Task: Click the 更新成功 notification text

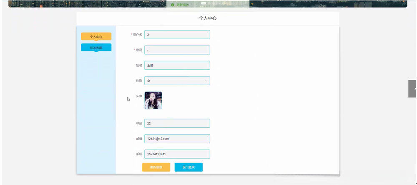Action: (183, 5)
